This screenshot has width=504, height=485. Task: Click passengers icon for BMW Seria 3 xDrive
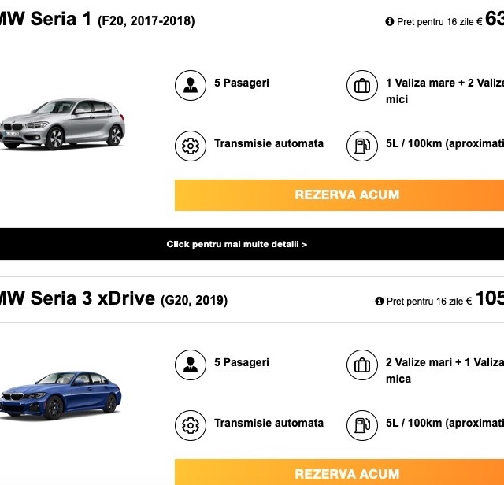click(x=190, y=365)
